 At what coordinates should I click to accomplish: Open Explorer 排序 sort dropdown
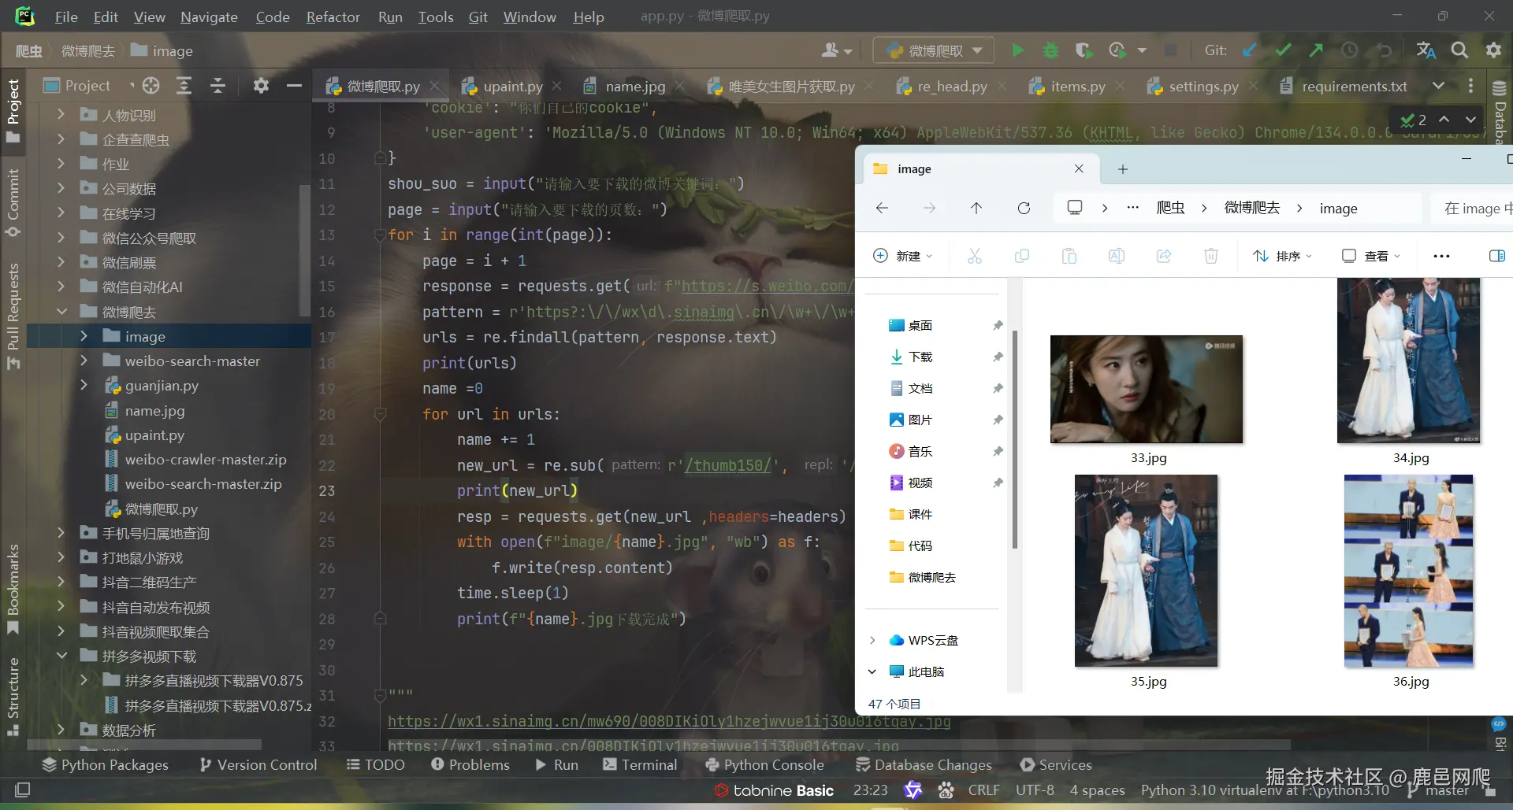coord(1283,256)
